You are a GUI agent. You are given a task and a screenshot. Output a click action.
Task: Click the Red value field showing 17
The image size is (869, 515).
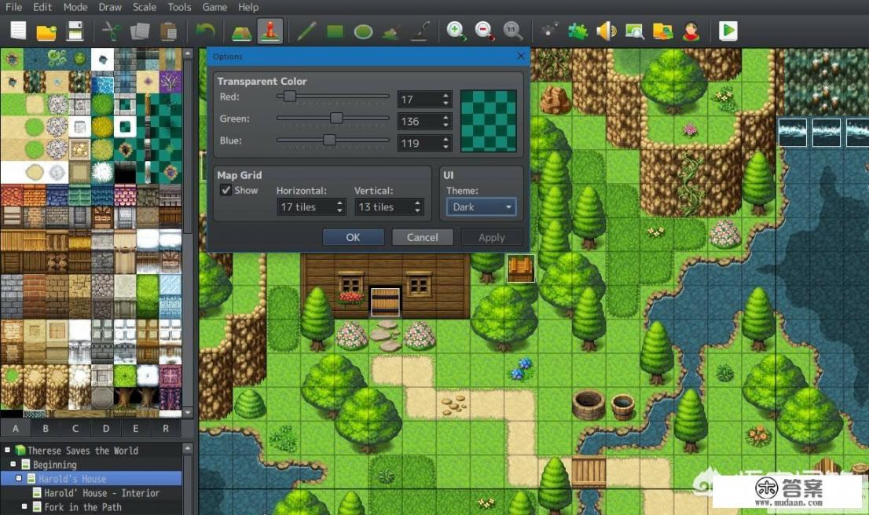[420, 99]
